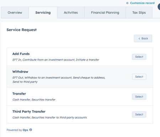160x137 pixels.
Task: Click the Third Party Transfer title
Action: coord(29,112)
